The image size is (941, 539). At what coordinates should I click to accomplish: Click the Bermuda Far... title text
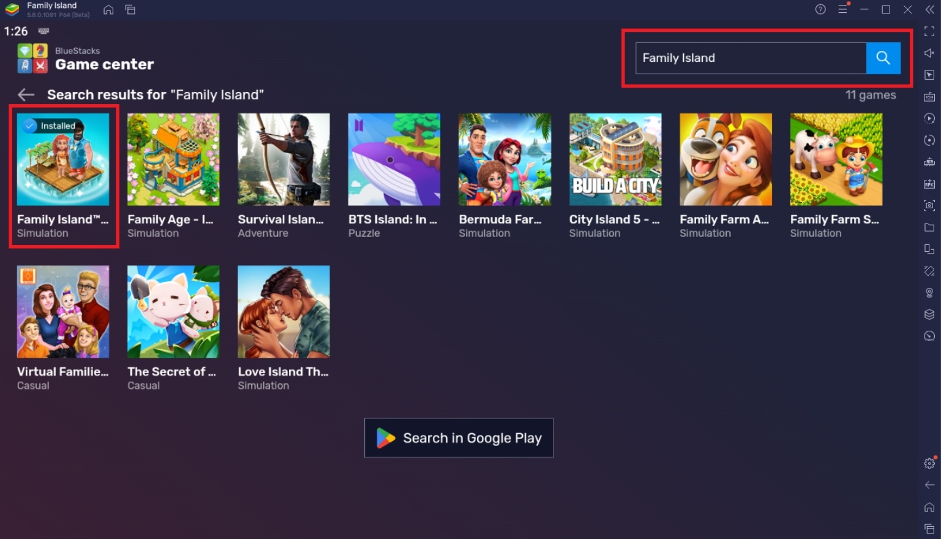pyautogui.click(x=500, y=219)
